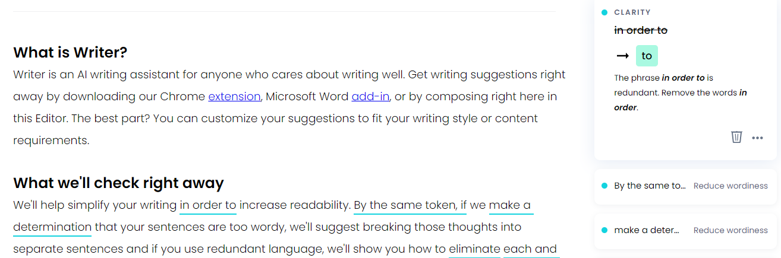Click underlined word 'determination'
The height and width of the screenshot is (258, 781).
click(x=52, y=227)
